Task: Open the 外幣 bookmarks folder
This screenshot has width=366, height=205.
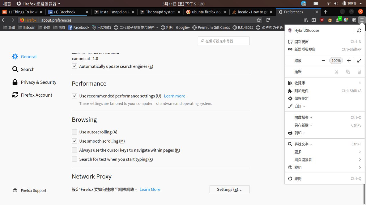Action: (44, 27)
